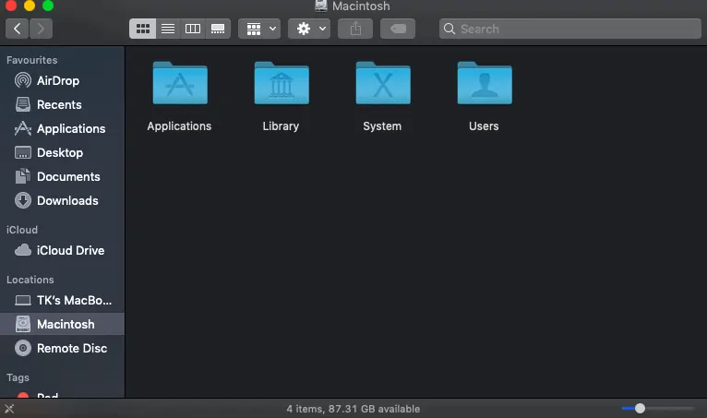Click the iCloud section header

point(22,230)
